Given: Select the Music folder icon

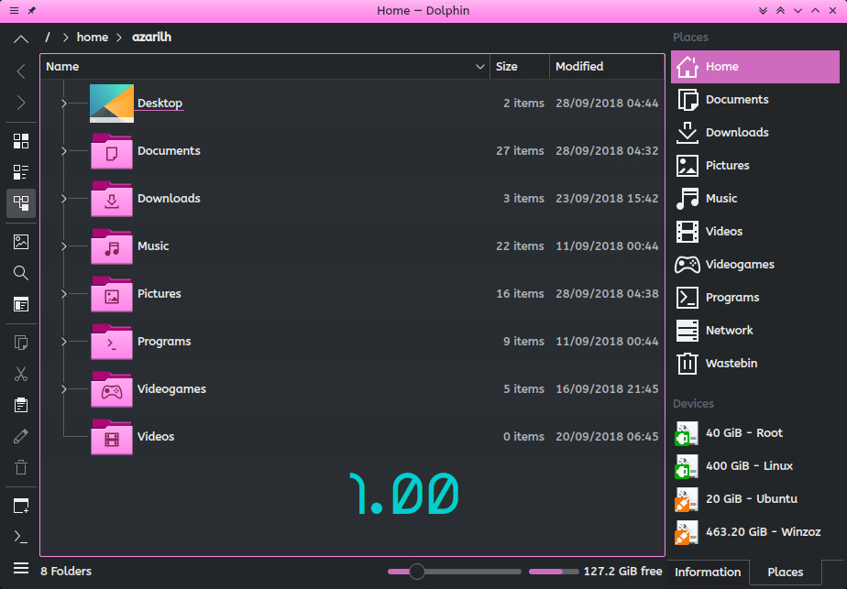Looking at the screenshot, I should (x=112, y=246).
